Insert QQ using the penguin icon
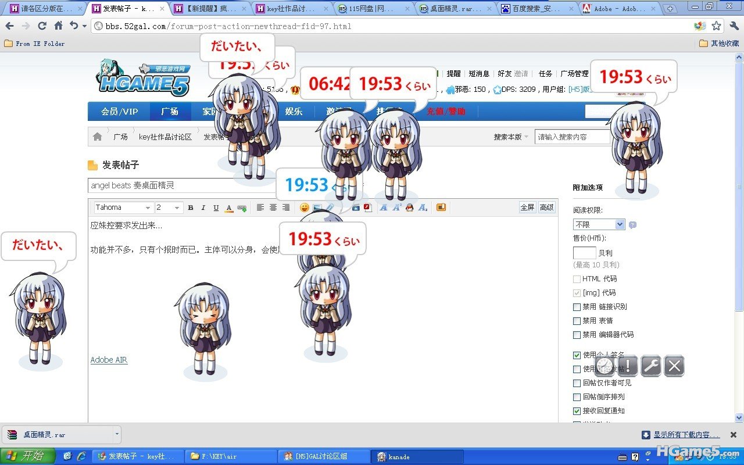 coord(409,208)
